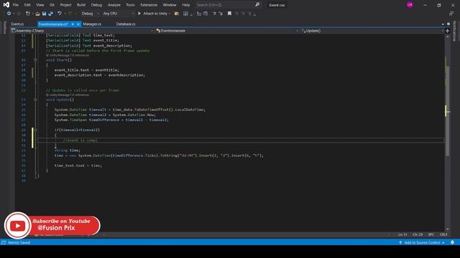
Task: Click the time_text.text = time line
Action: [x=78, y=166]
